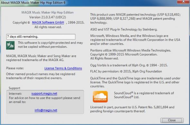190x125 pixels.
Task: Click the 'FLAC by permission' line
Action: pos(126,71)
